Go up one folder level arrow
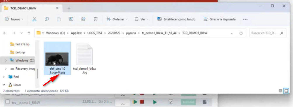Viewport: 293px width, 107px height. (x=29, y=33)
